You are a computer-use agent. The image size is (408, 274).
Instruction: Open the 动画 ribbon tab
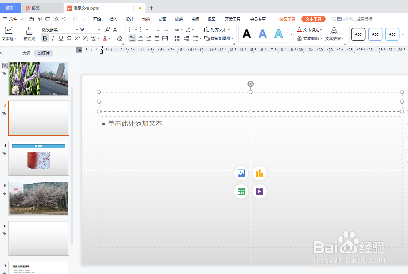tap(162, 19)
